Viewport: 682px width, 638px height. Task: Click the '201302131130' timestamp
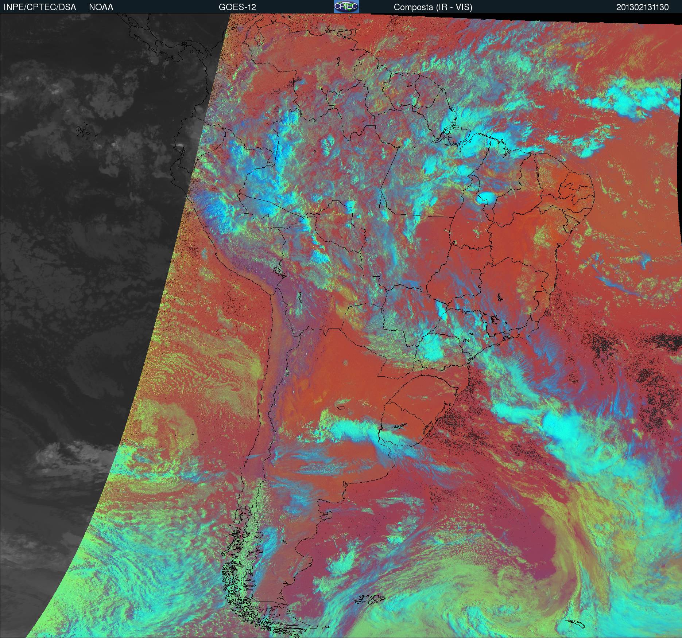pyautogui.click(x=642, y=7)
